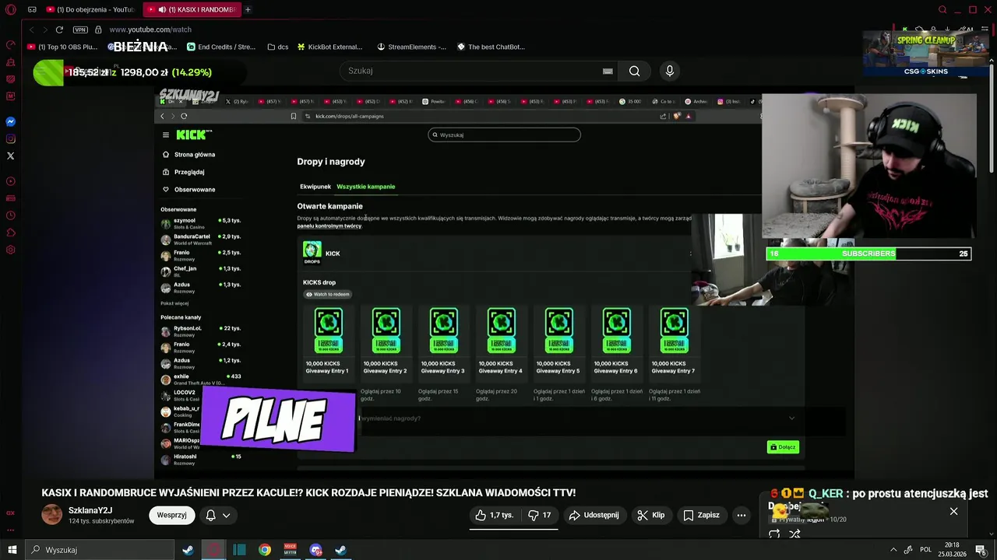This screenshot has width=997, height=560.
Task: Open the Windows notification center icon
Action: click(x=981, y=550)
